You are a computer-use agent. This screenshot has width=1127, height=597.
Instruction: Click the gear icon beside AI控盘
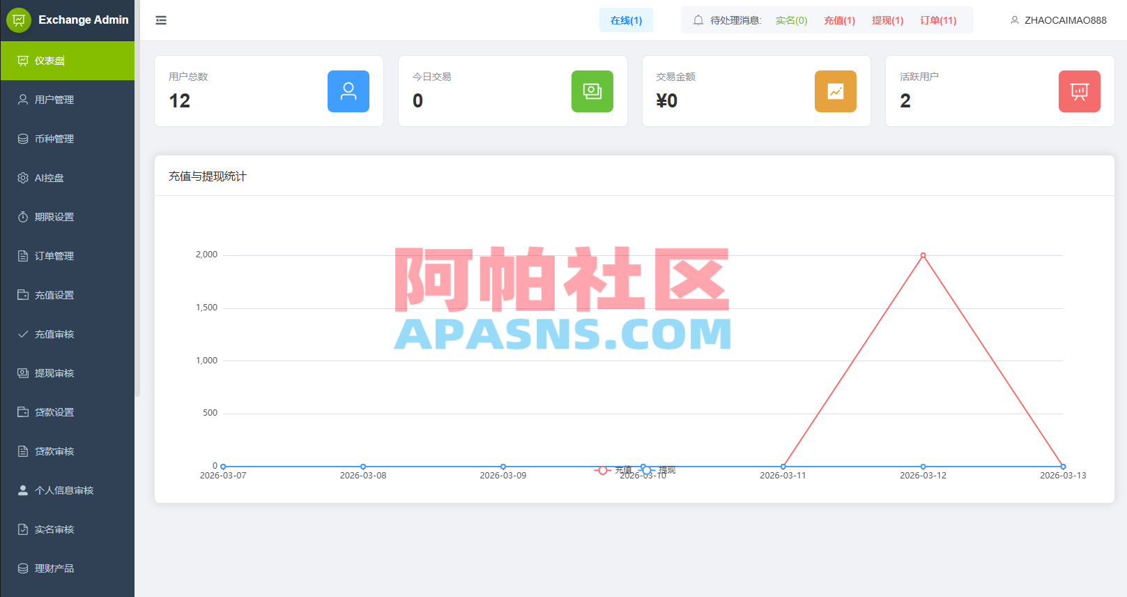point(23,178)
